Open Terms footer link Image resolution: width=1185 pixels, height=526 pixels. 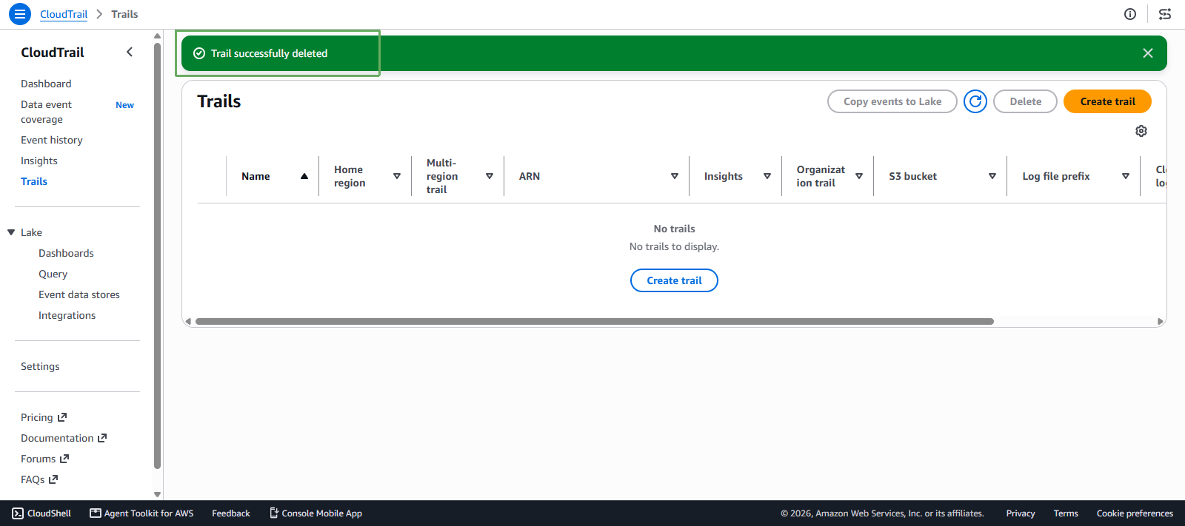tap(1066, 513)
